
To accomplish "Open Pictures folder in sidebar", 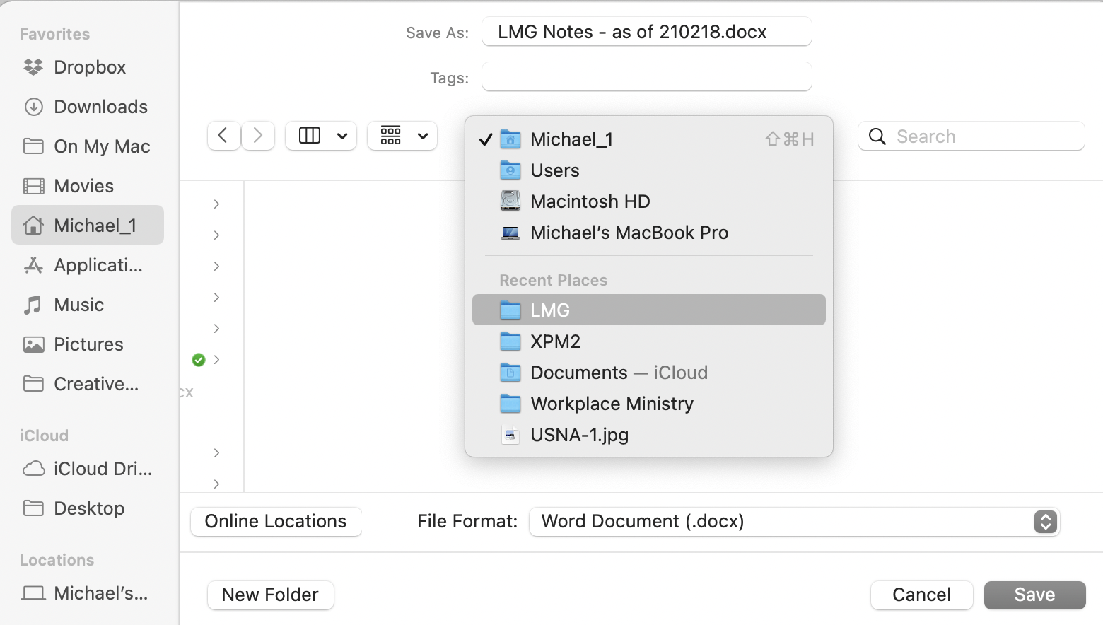I will (x=88, y=344).
